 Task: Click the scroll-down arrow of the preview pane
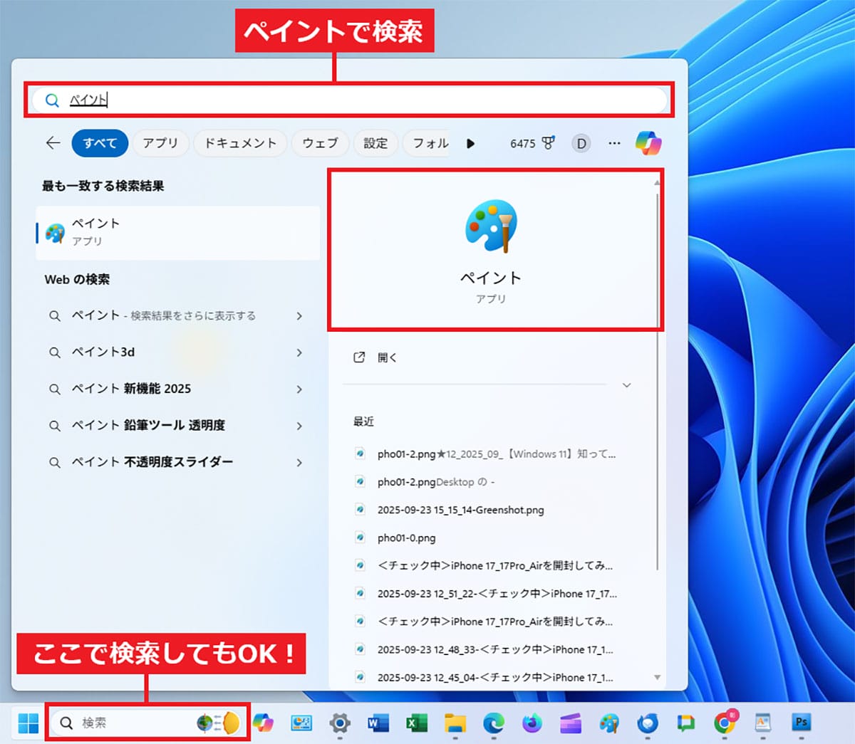(x=657, y=677)
